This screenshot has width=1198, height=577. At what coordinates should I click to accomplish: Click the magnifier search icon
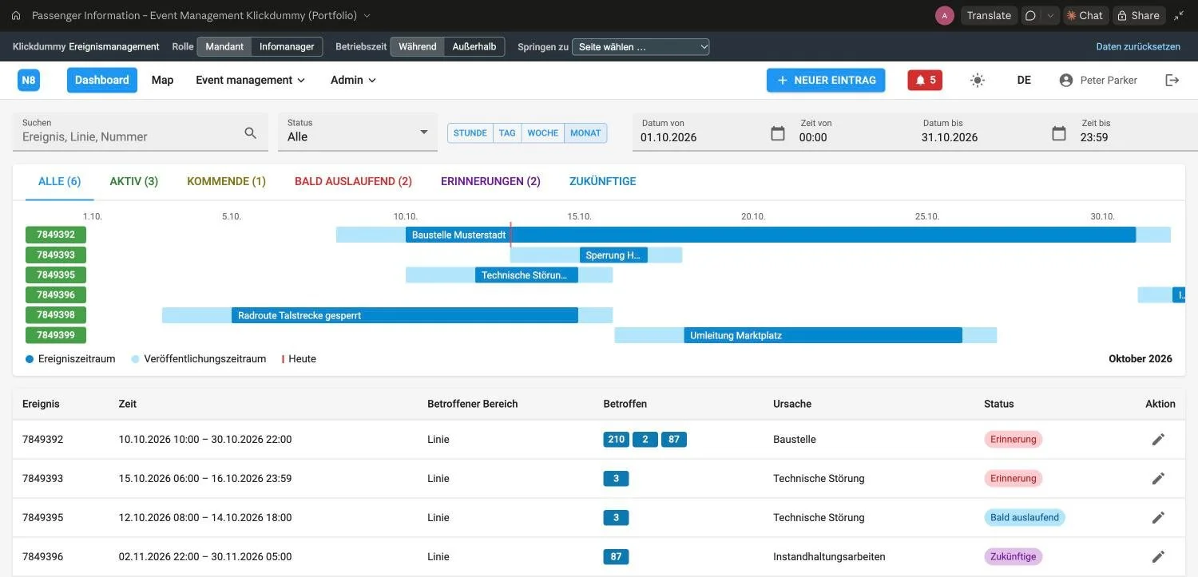251,133
